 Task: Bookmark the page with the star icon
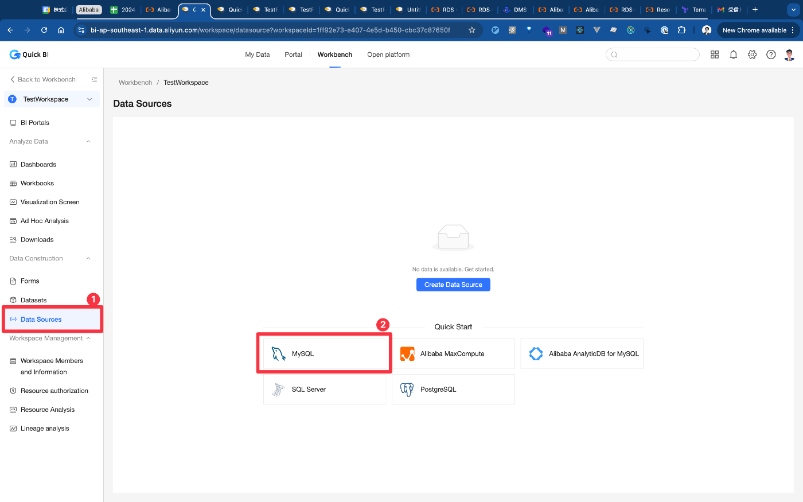coord(471,30)
